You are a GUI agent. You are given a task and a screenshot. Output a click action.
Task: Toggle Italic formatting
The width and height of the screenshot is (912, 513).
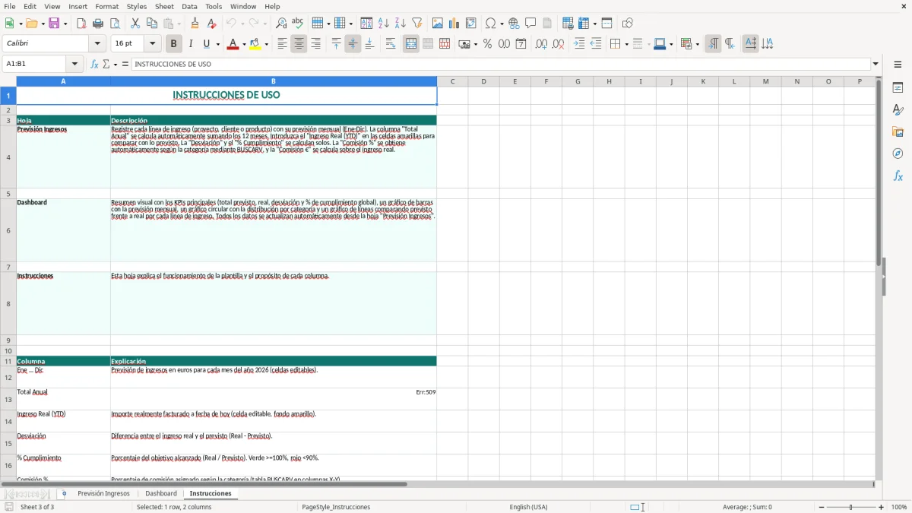pyautogui.click(x=190, y=44)
